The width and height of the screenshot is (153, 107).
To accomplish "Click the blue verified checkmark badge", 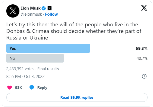I will 44,8.
